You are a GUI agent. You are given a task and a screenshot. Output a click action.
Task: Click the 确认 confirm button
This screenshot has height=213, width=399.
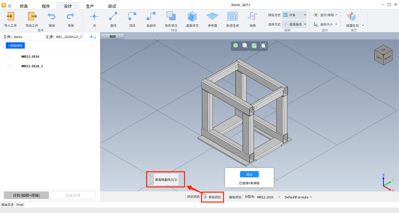coord(249,174)
